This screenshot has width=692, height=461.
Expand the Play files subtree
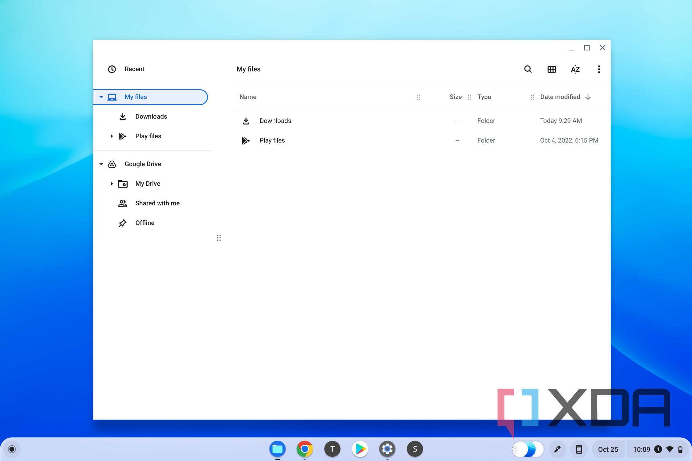(112, 136)
